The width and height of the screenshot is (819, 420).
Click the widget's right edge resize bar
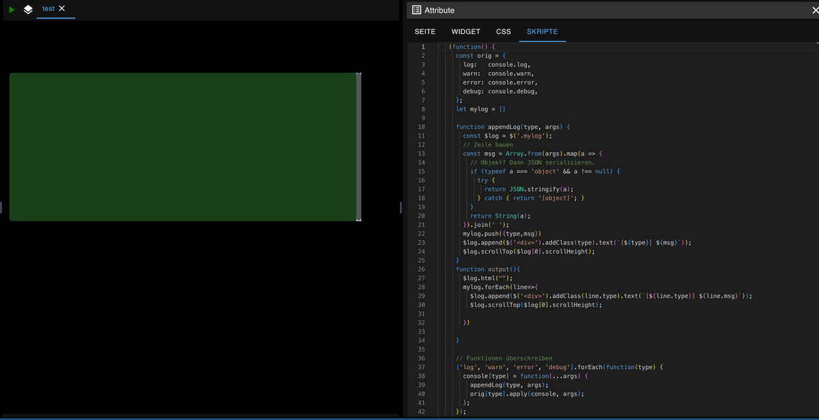tap(358, 147)
